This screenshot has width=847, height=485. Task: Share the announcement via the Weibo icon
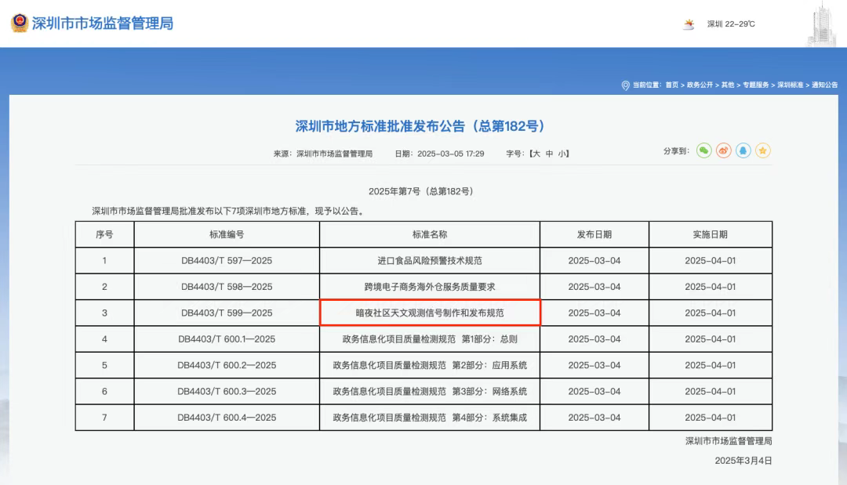[x=724, y=151]
